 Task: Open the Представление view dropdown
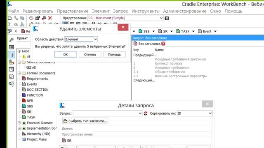click(x=161, y=18)
